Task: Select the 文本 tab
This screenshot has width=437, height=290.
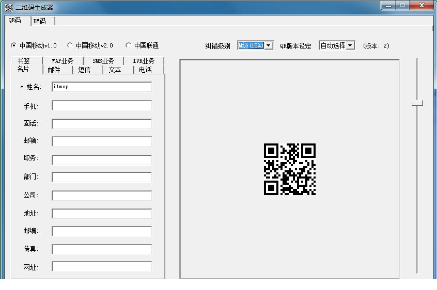Action: pyautogui.click(x=118, y=70)
